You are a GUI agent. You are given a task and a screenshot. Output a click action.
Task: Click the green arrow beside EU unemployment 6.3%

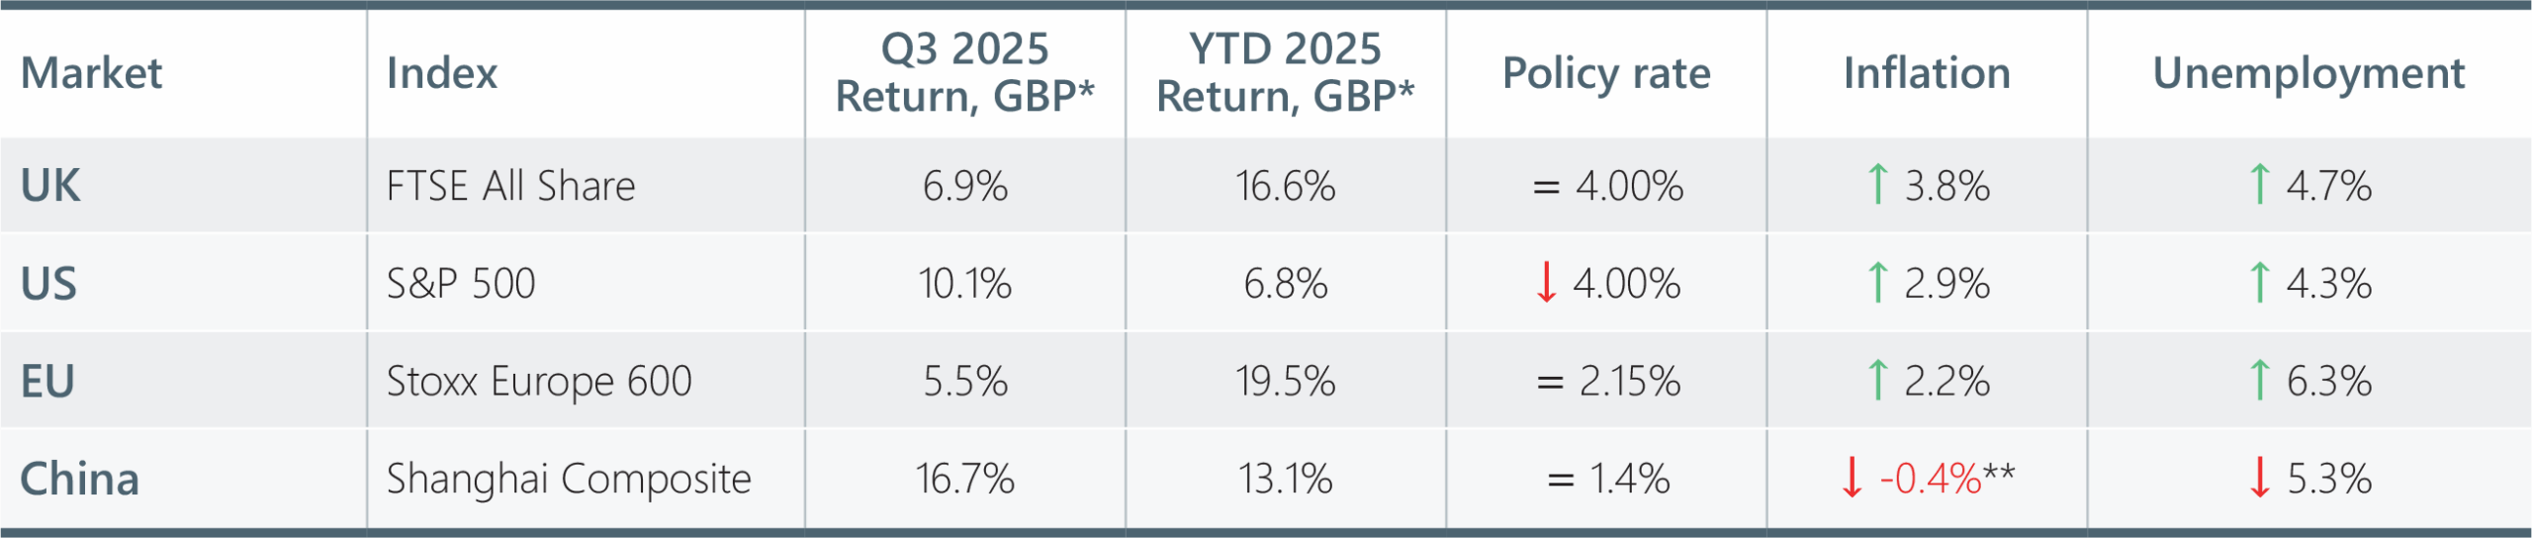2259,381
